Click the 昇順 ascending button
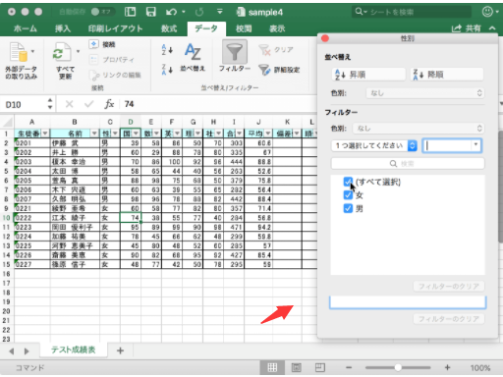This screenshot has height=377, width=503. tap(368, 75)
